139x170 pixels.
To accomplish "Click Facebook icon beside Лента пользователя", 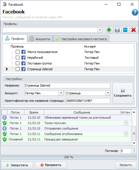I will 23,52.
